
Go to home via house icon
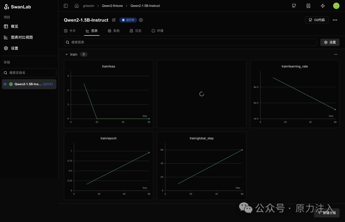[77, 6]
